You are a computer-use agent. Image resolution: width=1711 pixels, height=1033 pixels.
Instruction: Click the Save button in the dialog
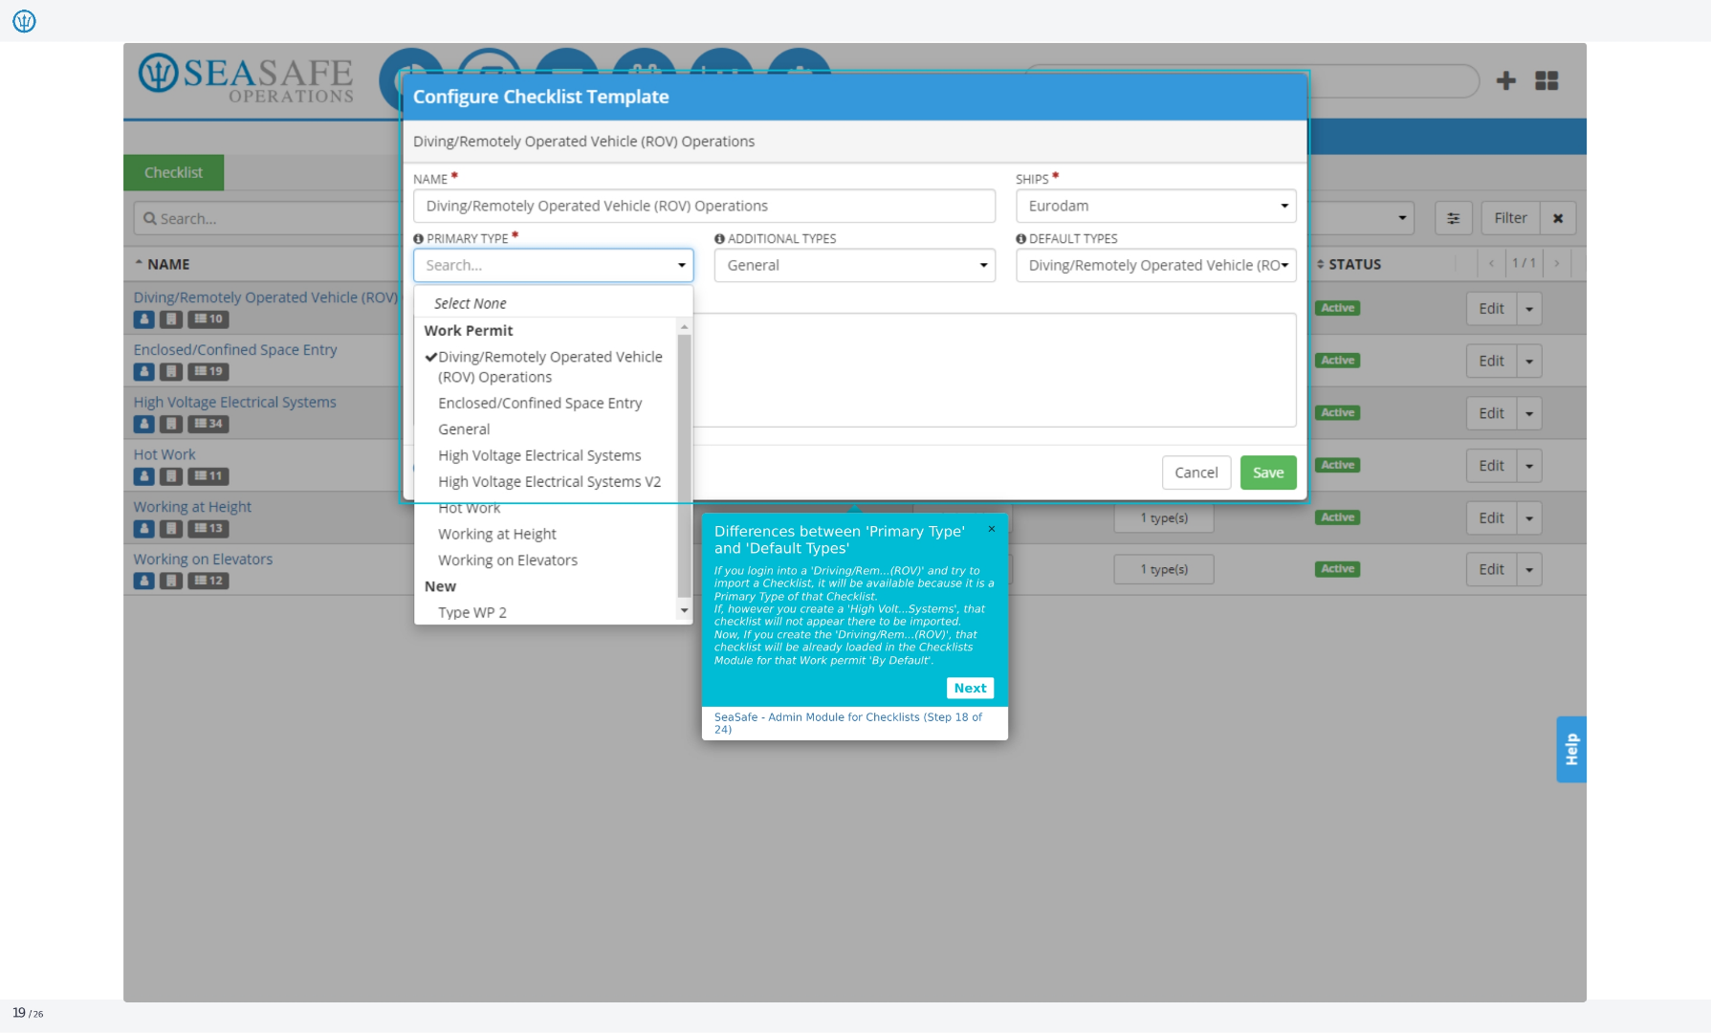(x=1268, y=473)
